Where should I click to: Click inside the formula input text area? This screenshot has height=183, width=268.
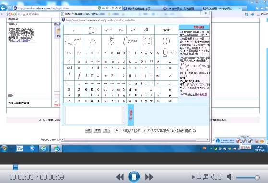coord(95,115)
